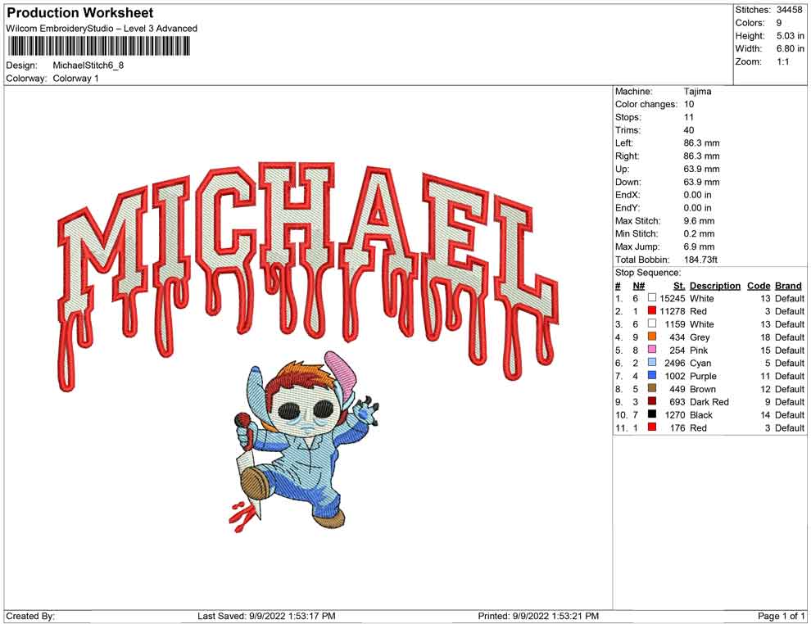Click the Max Jump value 6.9 mm

pos(699,246)
